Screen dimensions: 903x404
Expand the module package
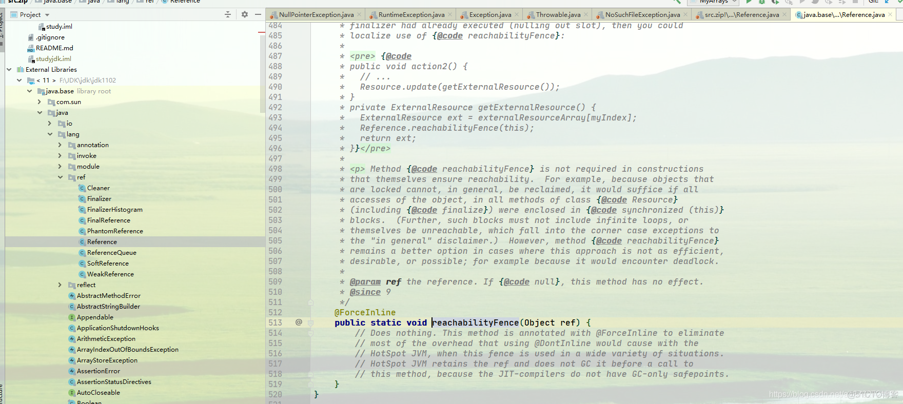(61, 167)
